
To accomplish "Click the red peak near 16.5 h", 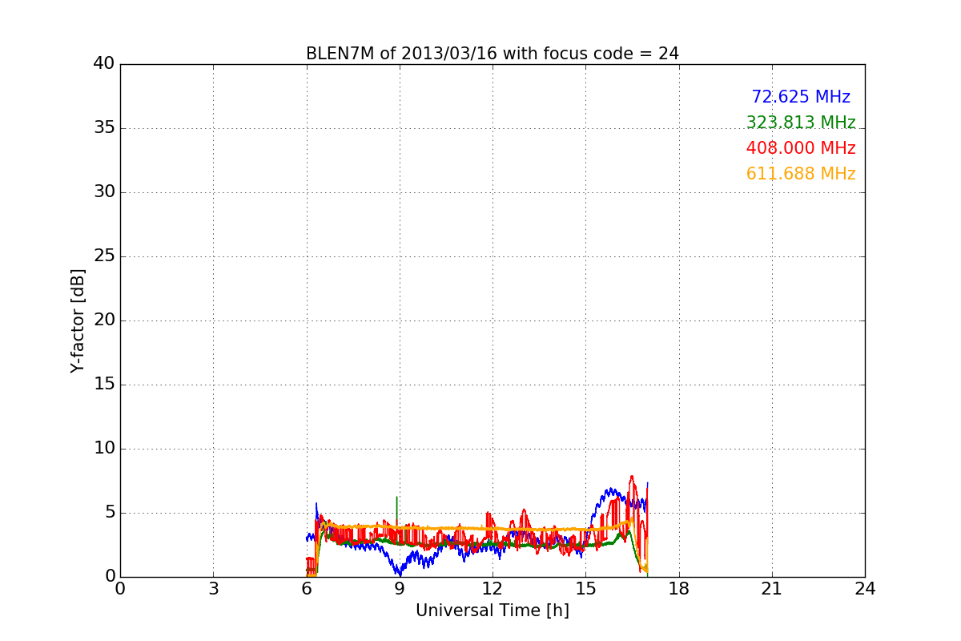I will (x=632, y=478).
